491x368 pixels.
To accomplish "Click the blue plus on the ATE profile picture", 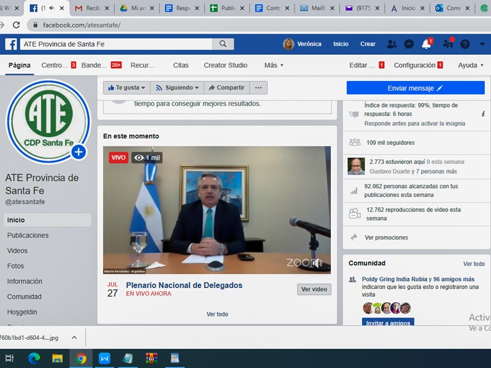I will [x=79, y=152].
